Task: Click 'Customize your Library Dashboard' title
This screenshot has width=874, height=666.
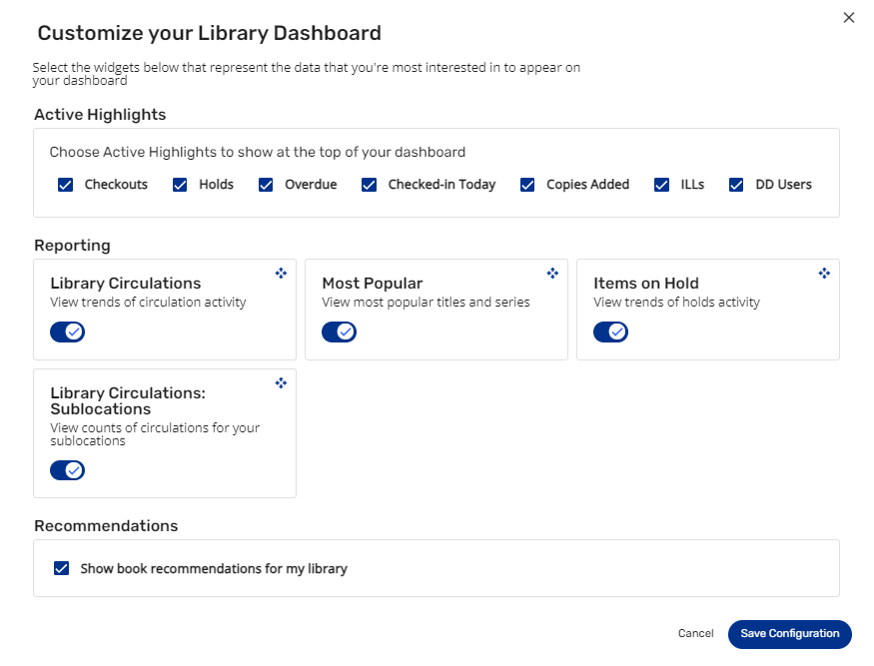Action: pyautogui.click(x=210, y=33)
